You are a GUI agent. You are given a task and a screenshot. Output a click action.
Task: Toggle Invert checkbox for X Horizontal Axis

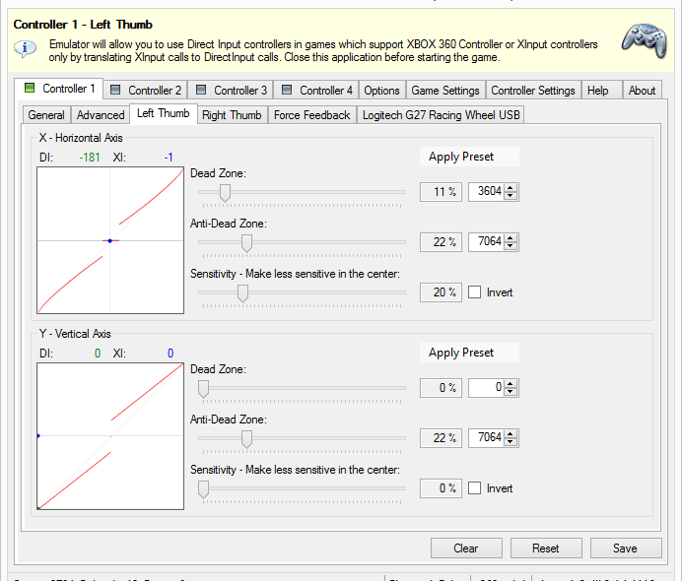point(474,292)
